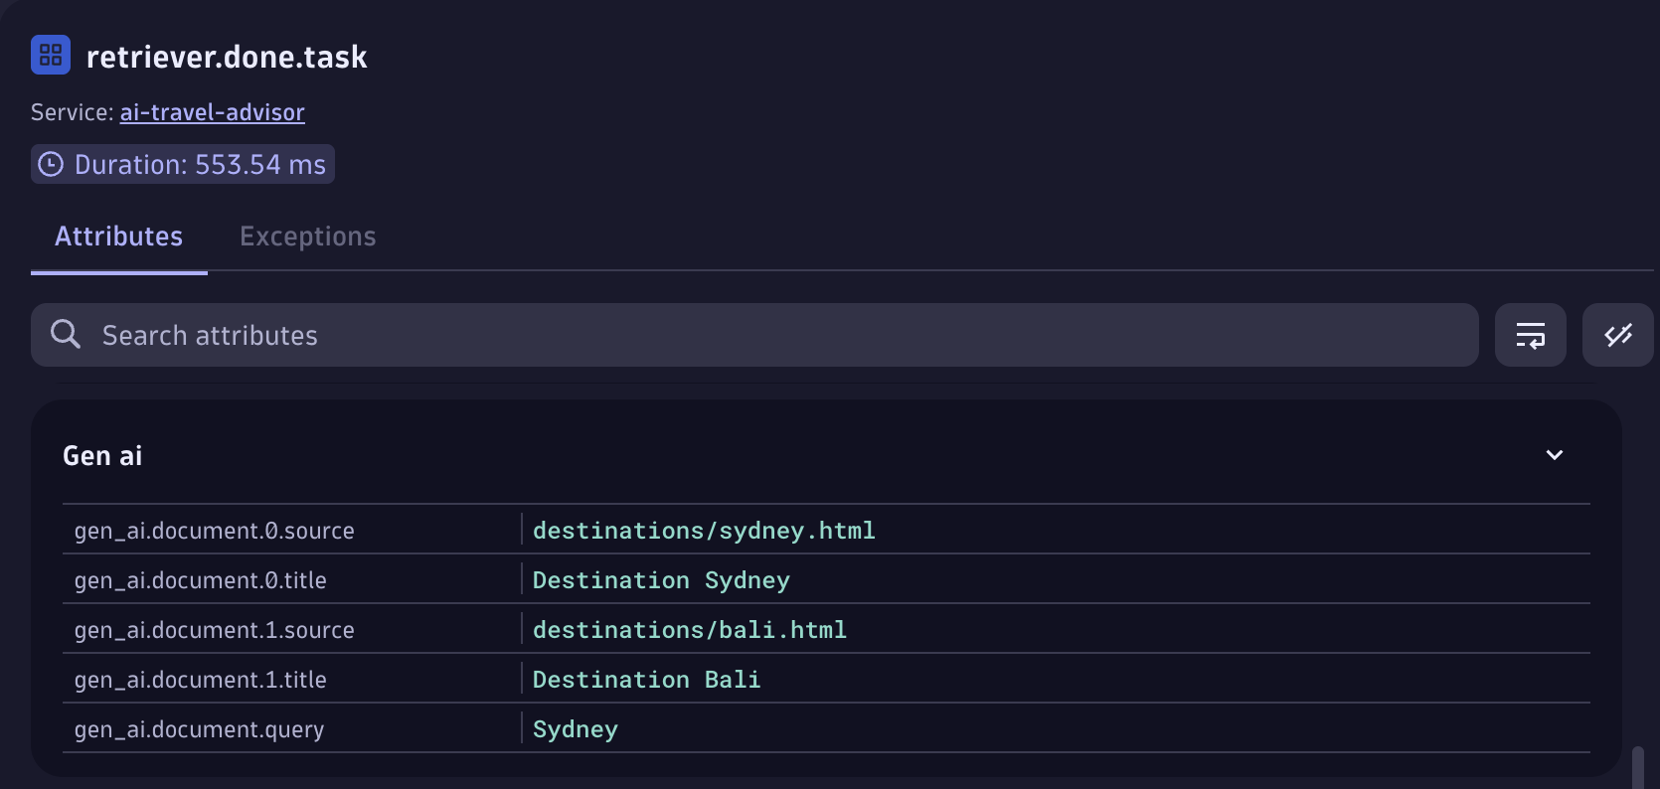Select value destinations/sydney.html
The width and height of the screenshot is (1660, 789).
coord(704,531)
